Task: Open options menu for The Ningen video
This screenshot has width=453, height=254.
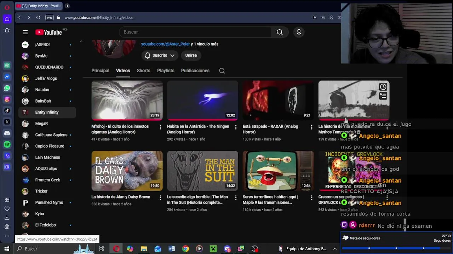Action: click(x=236, y=127)
